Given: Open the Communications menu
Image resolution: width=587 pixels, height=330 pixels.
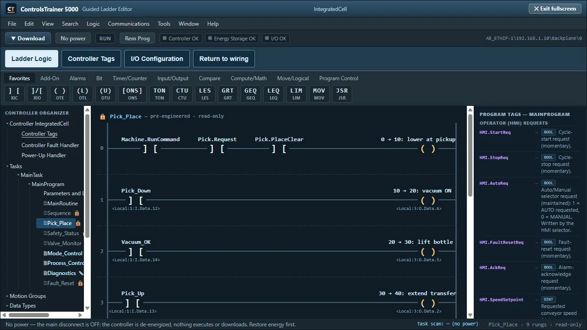Looking at the screenshot, I should pos(128,24).
